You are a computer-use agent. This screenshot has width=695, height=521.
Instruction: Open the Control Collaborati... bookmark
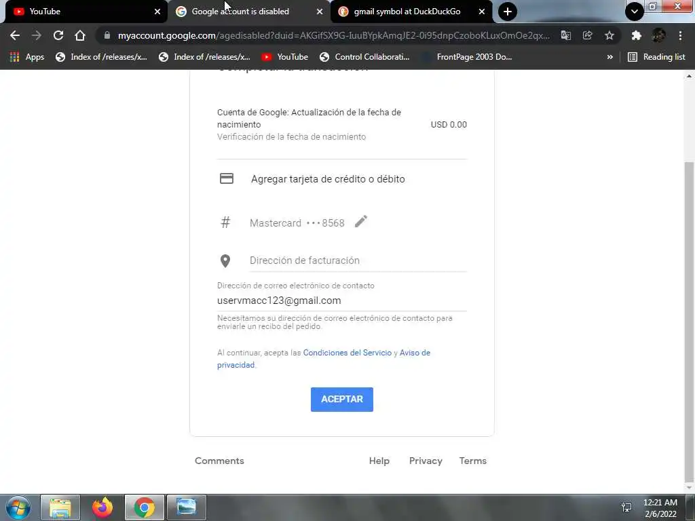click(x=364, y=57)
